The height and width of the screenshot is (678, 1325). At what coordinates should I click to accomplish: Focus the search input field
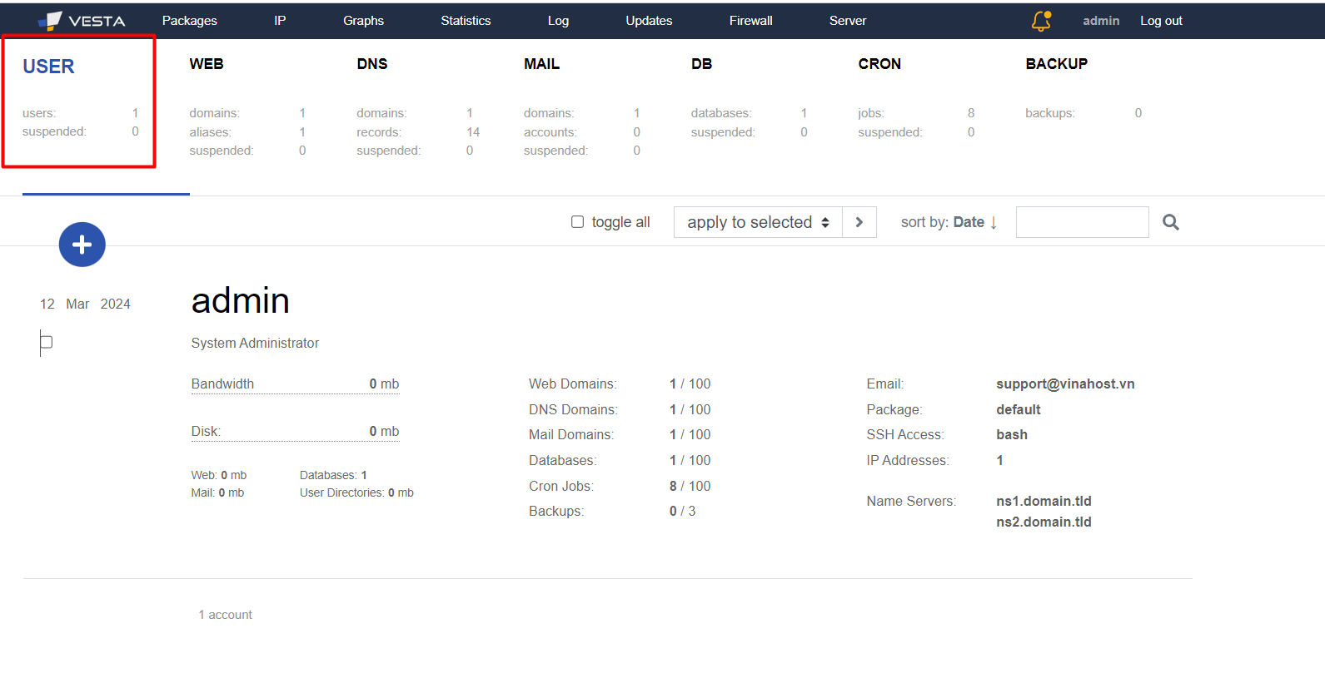tap(1082, 222)
